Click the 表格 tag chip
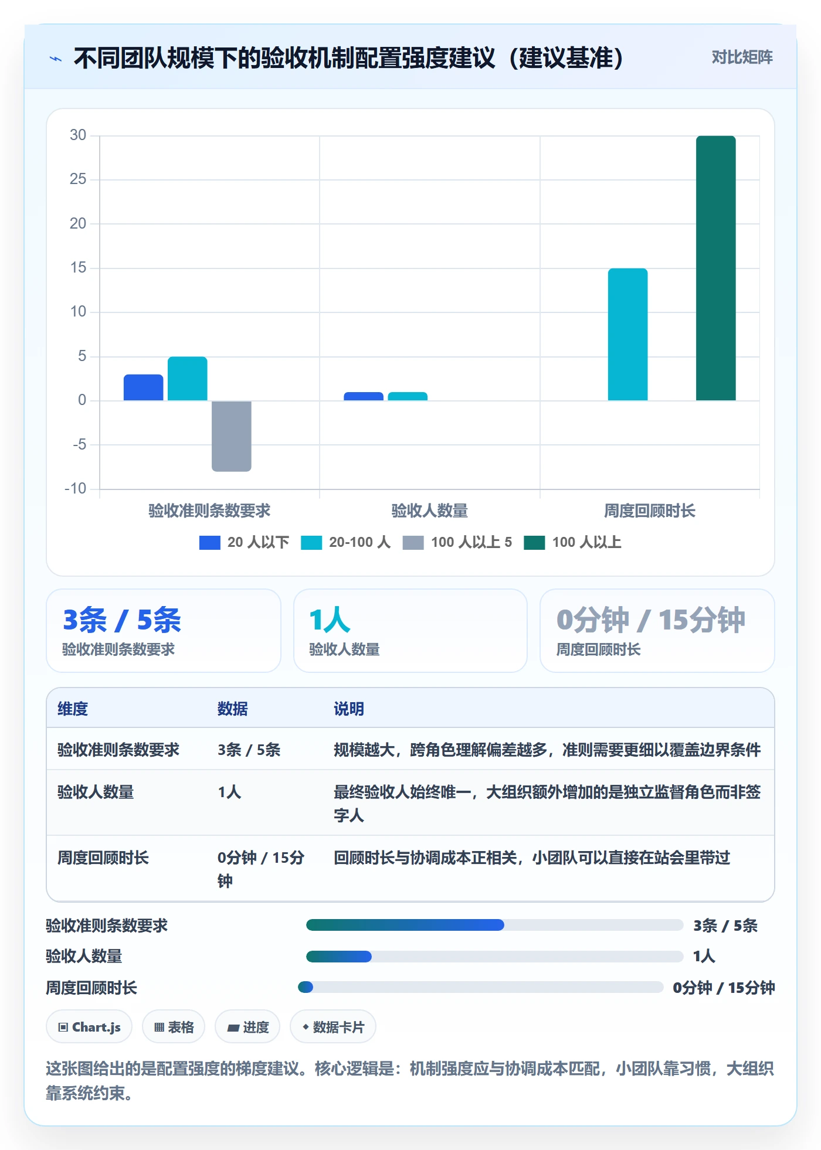The image size is (821, 1150). 174,1027
